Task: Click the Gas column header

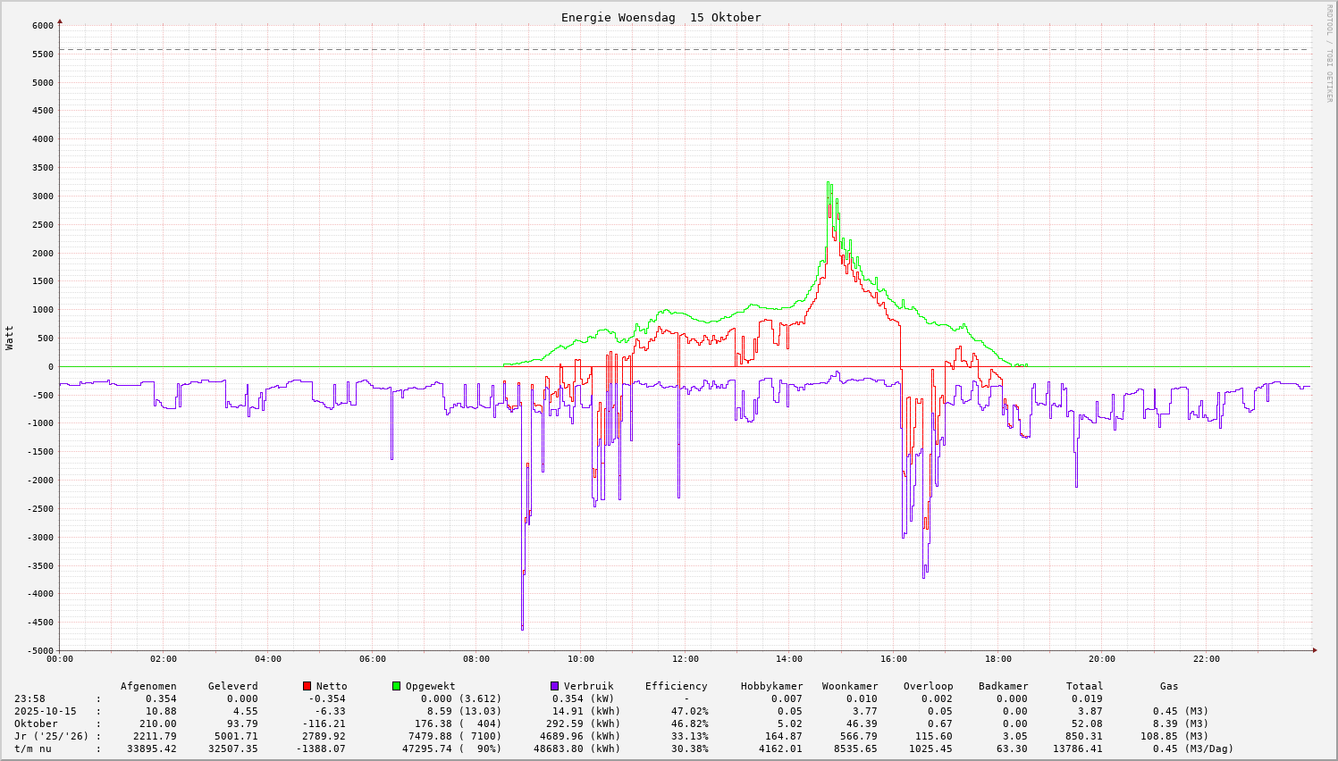Action: pyautogui.click(x=1169, y=686)
